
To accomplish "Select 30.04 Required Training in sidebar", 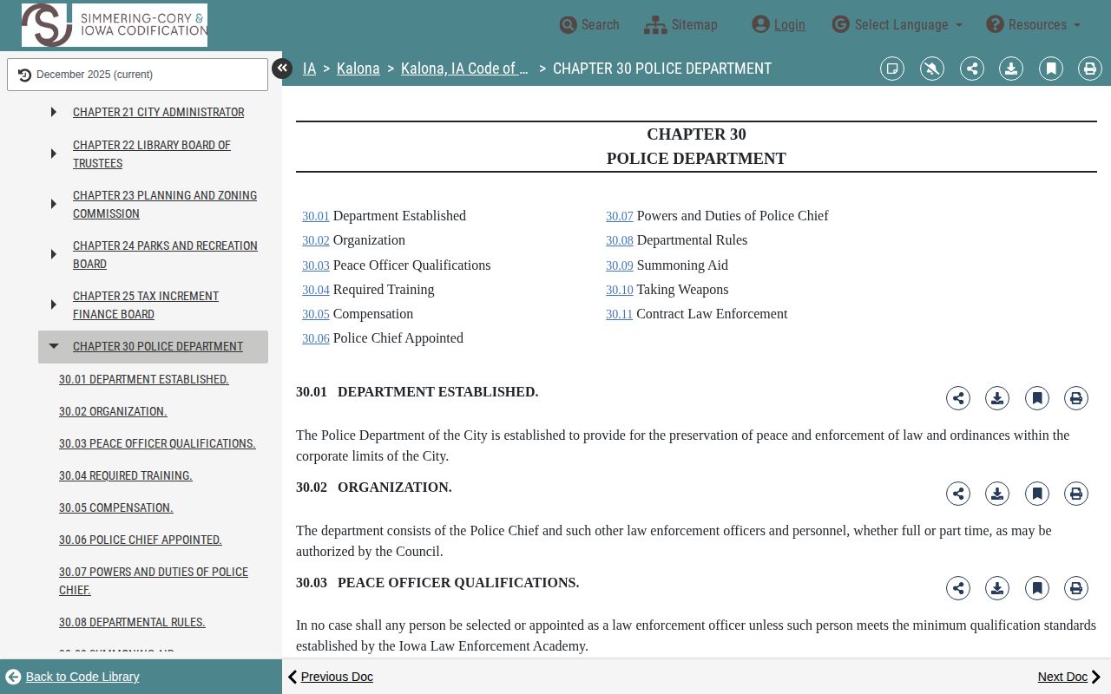I will click(126, 475).
